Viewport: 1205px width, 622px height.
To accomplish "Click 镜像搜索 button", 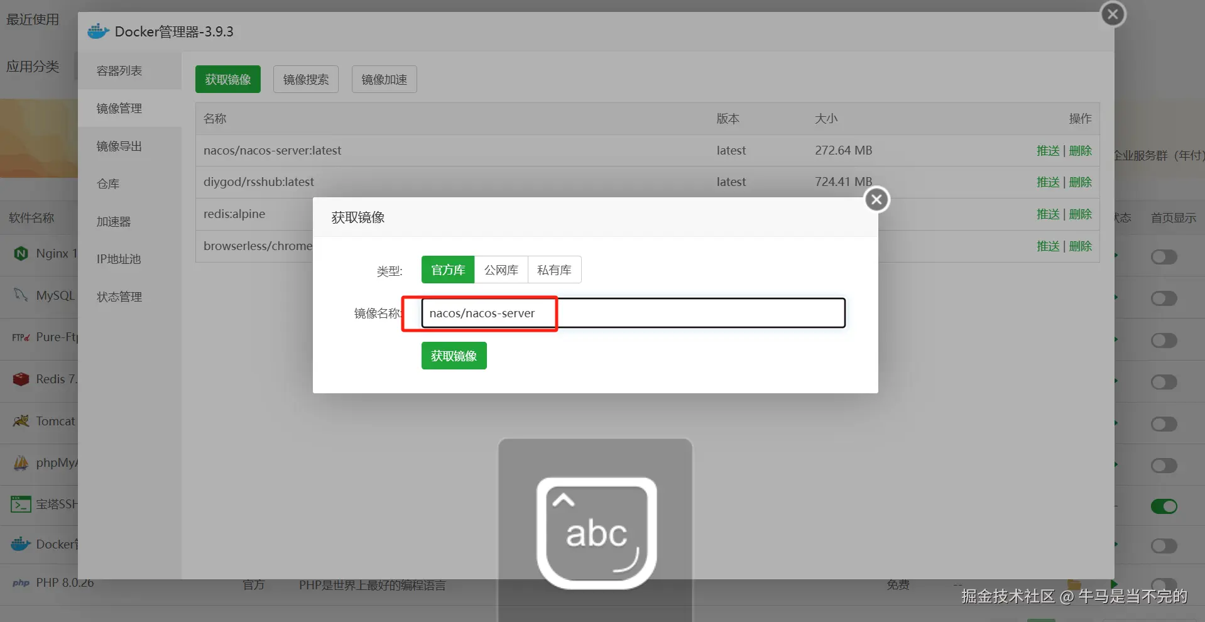I will point(306,79).
